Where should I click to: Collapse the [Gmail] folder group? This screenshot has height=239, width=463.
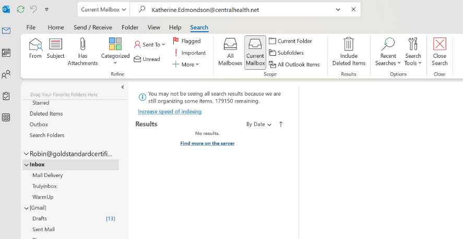coord(26,208)
